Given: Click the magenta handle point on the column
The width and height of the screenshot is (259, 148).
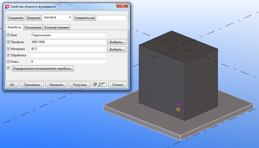Looking at the screenshot, I should (x=178, y=104).
